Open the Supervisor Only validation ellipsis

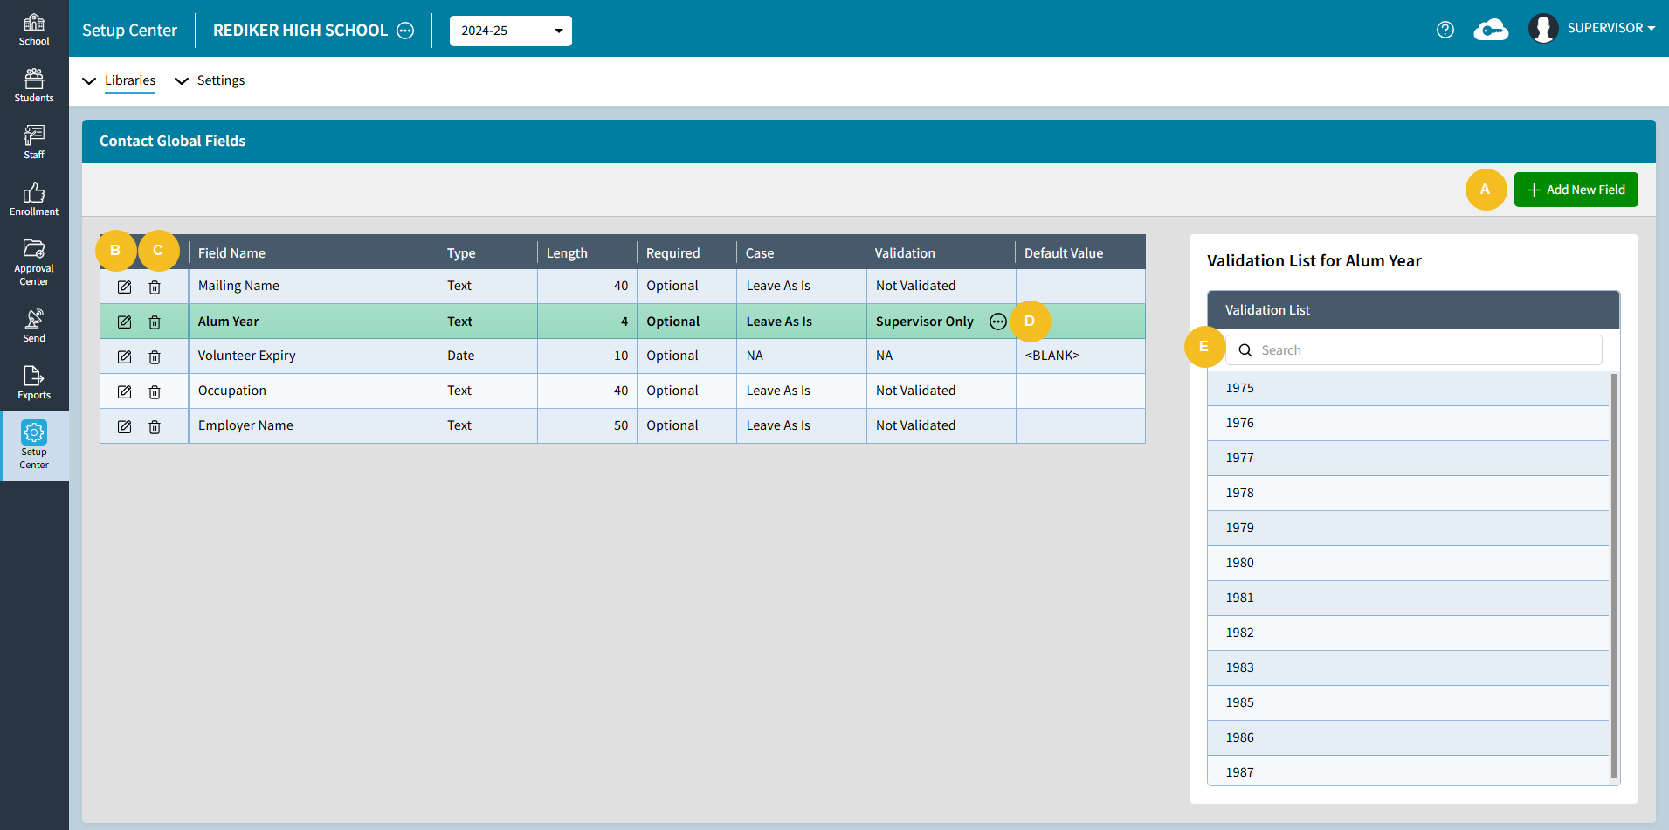[x=998, y=322]
